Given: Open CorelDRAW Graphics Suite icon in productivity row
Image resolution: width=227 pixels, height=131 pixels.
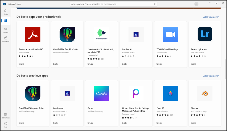Looking at the screenshot, I should click(67, 34).
